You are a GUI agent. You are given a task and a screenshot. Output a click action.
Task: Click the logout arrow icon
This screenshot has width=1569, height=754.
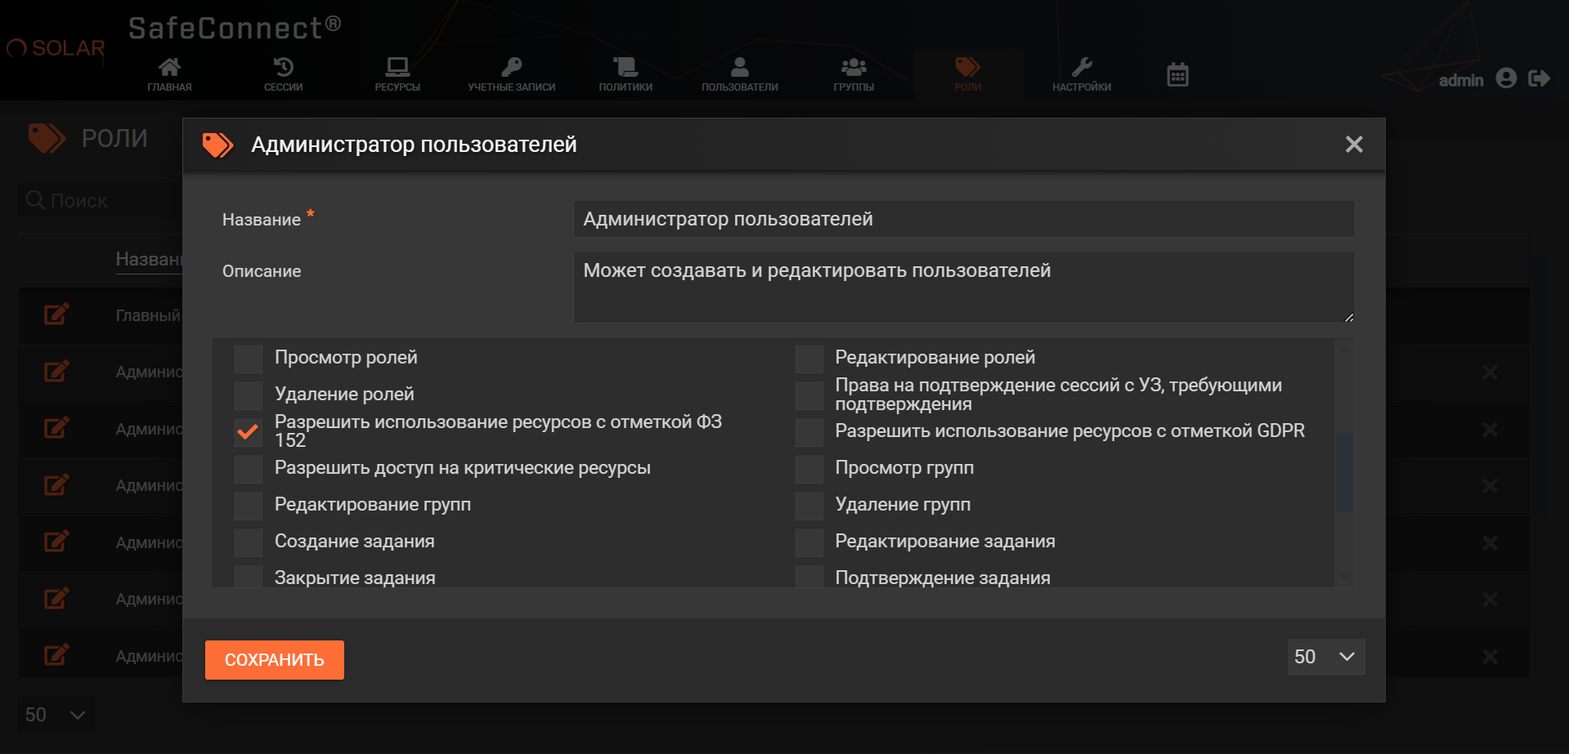1539,78
